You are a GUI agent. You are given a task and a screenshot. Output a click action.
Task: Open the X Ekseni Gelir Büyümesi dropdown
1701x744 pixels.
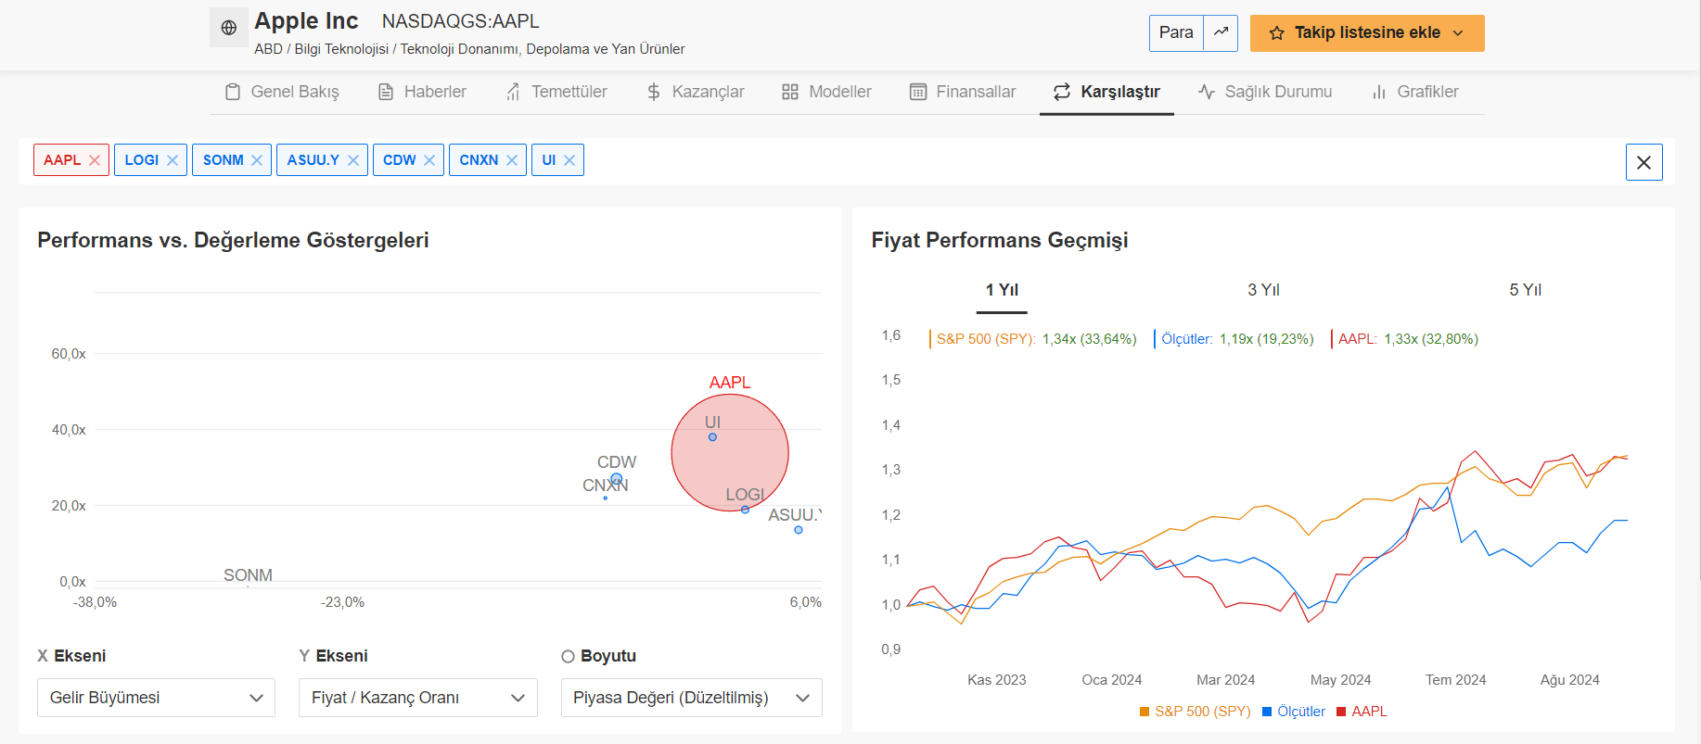point(156,698)
